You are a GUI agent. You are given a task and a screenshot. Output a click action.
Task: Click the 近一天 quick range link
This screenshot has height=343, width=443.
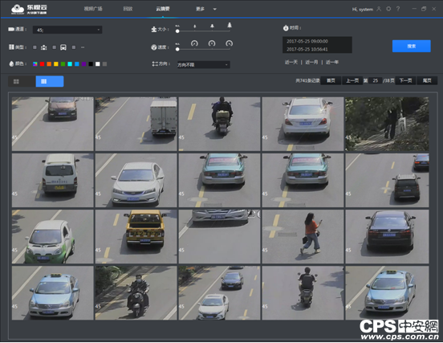pyautogui.click(x=291, y=62)
